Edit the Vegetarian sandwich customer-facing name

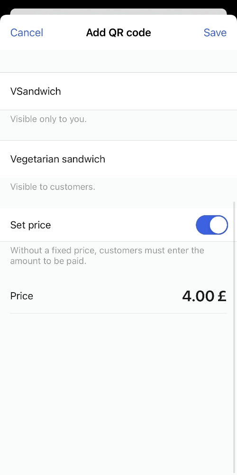118,159
